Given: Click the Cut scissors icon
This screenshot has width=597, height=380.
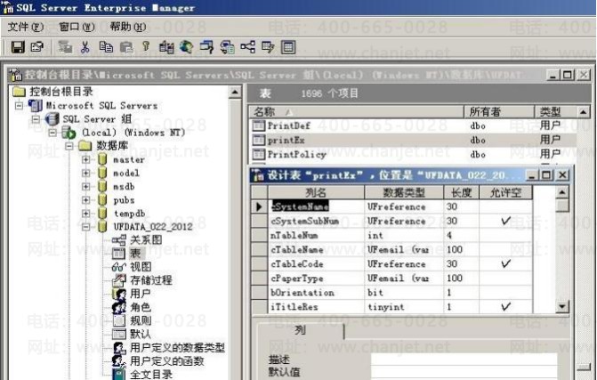Looking at the screenshot, I should pyautogui.click(x=85, y=47).
